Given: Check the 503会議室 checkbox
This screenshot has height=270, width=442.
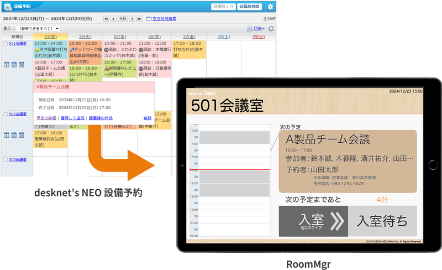Looking at the screenshot, I should [x=6, y=160].
